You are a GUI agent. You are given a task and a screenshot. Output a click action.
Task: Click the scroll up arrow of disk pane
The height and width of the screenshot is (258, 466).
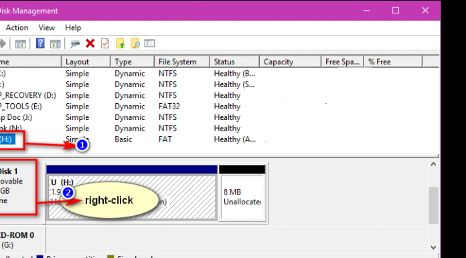click(x=433, y=164)
